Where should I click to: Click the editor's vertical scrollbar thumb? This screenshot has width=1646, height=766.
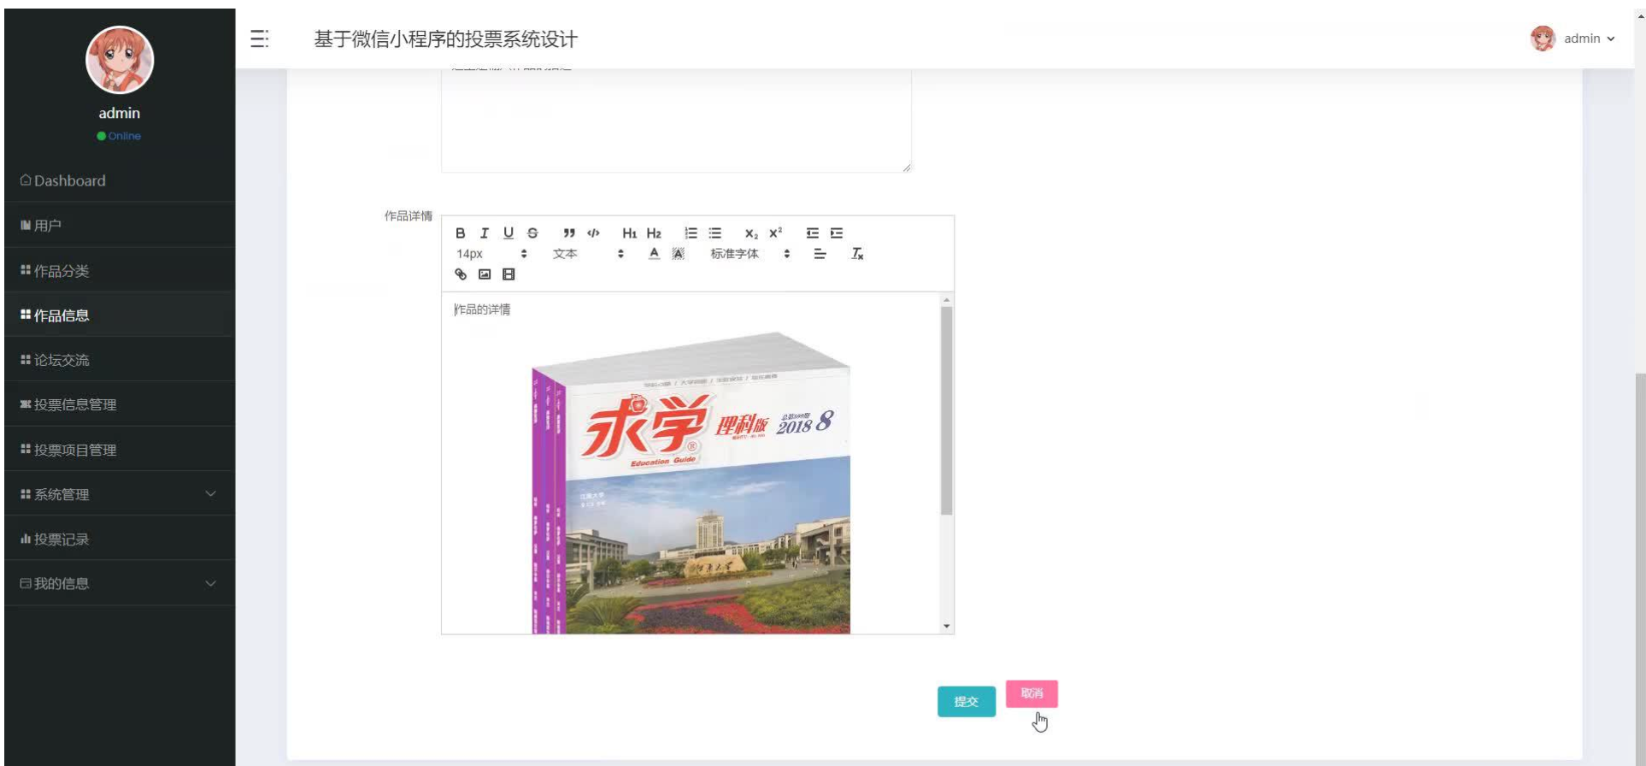click(x=946, y=410)
